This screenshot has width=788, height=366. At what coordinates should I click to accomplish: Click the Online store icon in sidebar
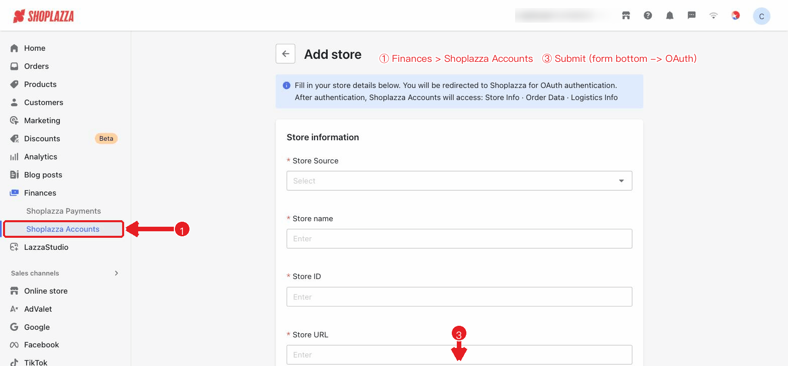14,291
